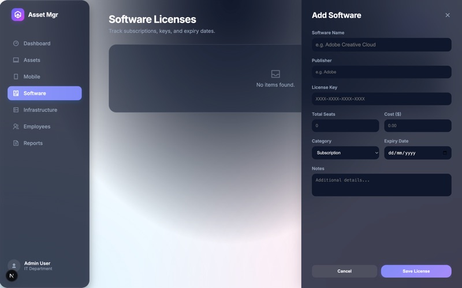462x288 pixels.
Task: Click the Admin User avatar icon
Action: [x=14, y=266]
